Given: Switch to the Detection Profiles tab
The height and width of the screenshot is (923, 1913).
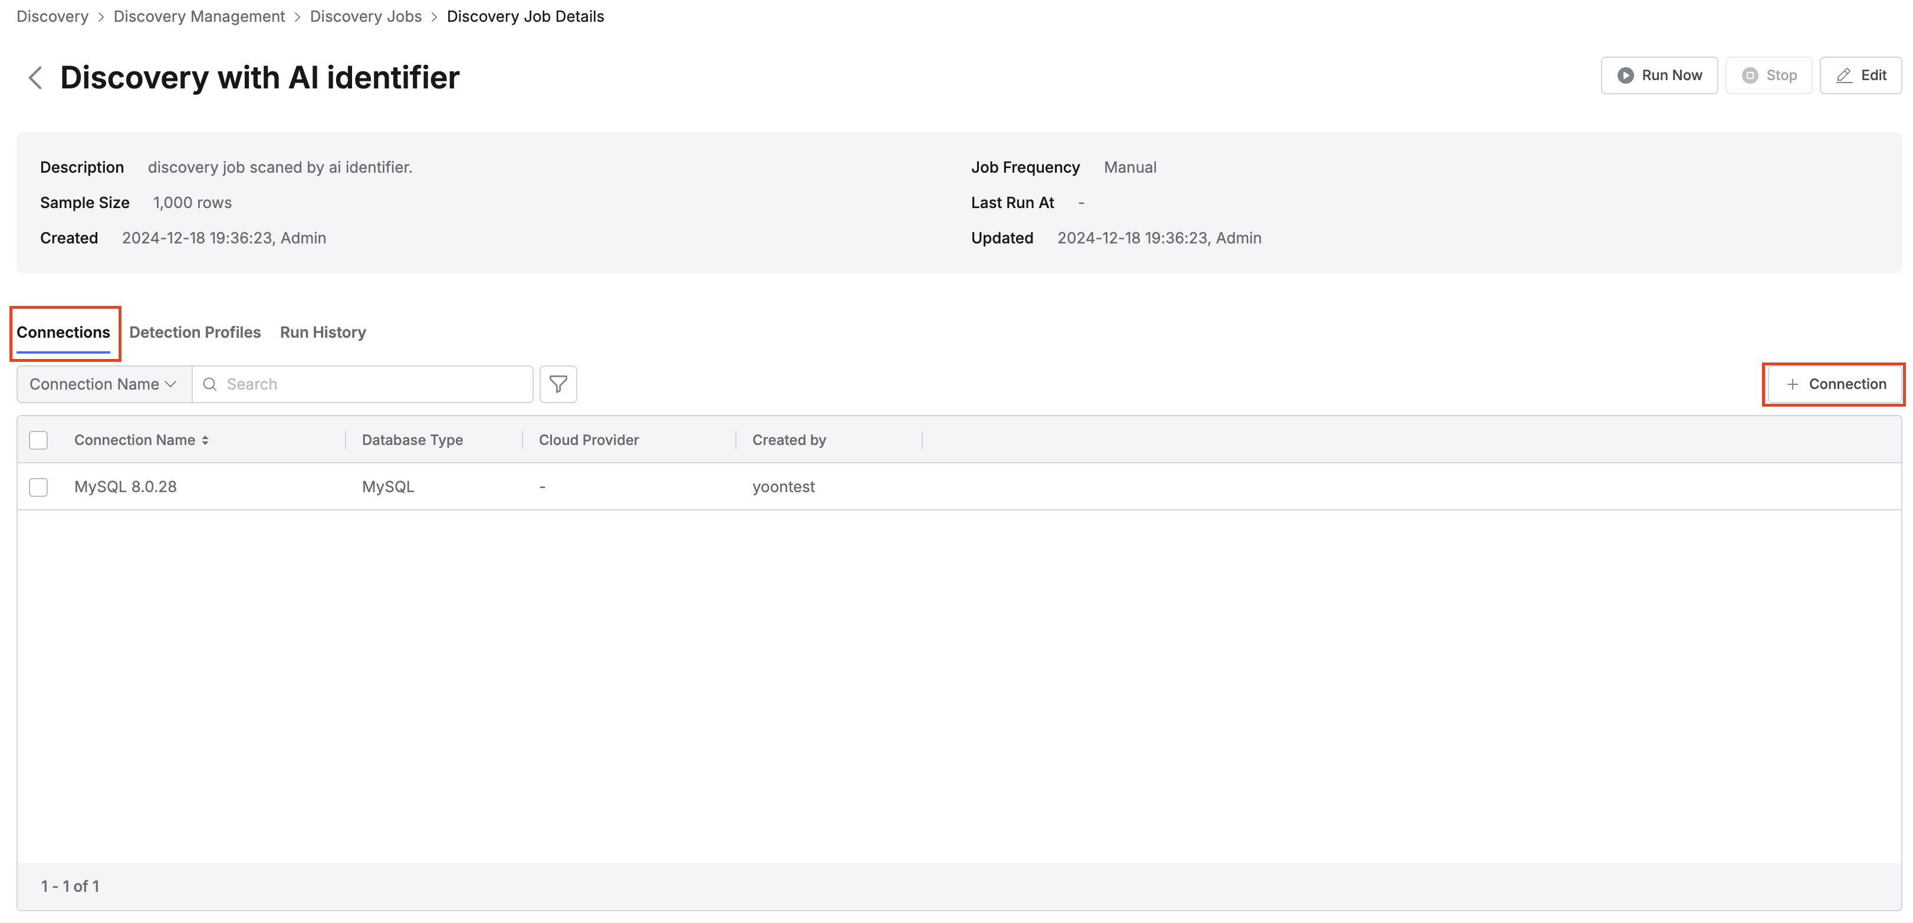Looking at the screenshot, I should click(x=195, y=332).
